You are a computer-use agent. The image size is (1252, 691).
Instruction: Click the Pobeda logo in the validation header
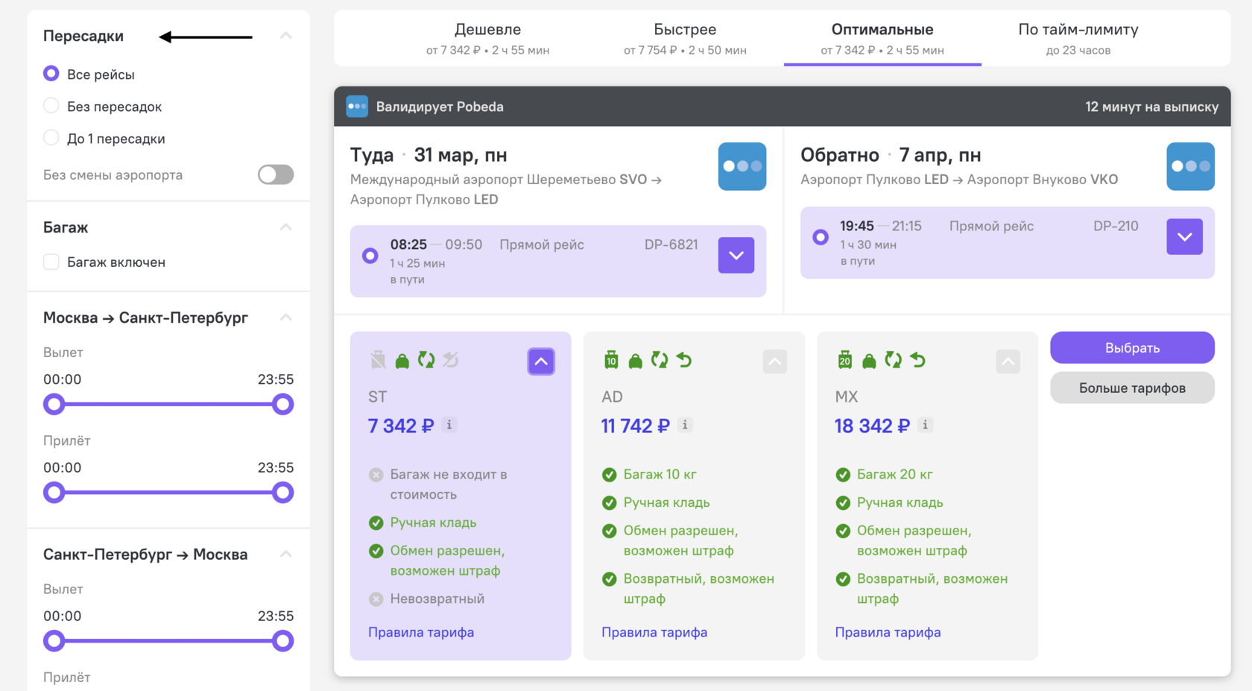click(357, 107)
